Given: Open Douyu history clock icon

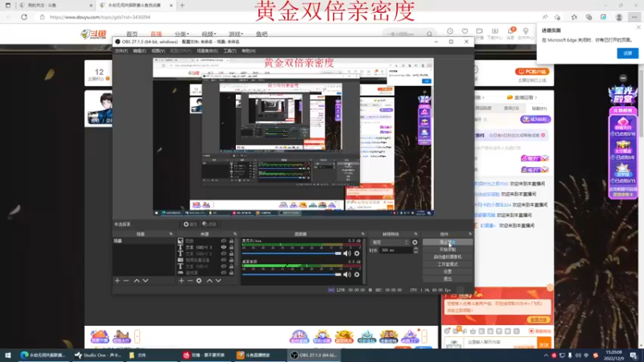Looking at the screenshot, I should click(x=450, y=31).
